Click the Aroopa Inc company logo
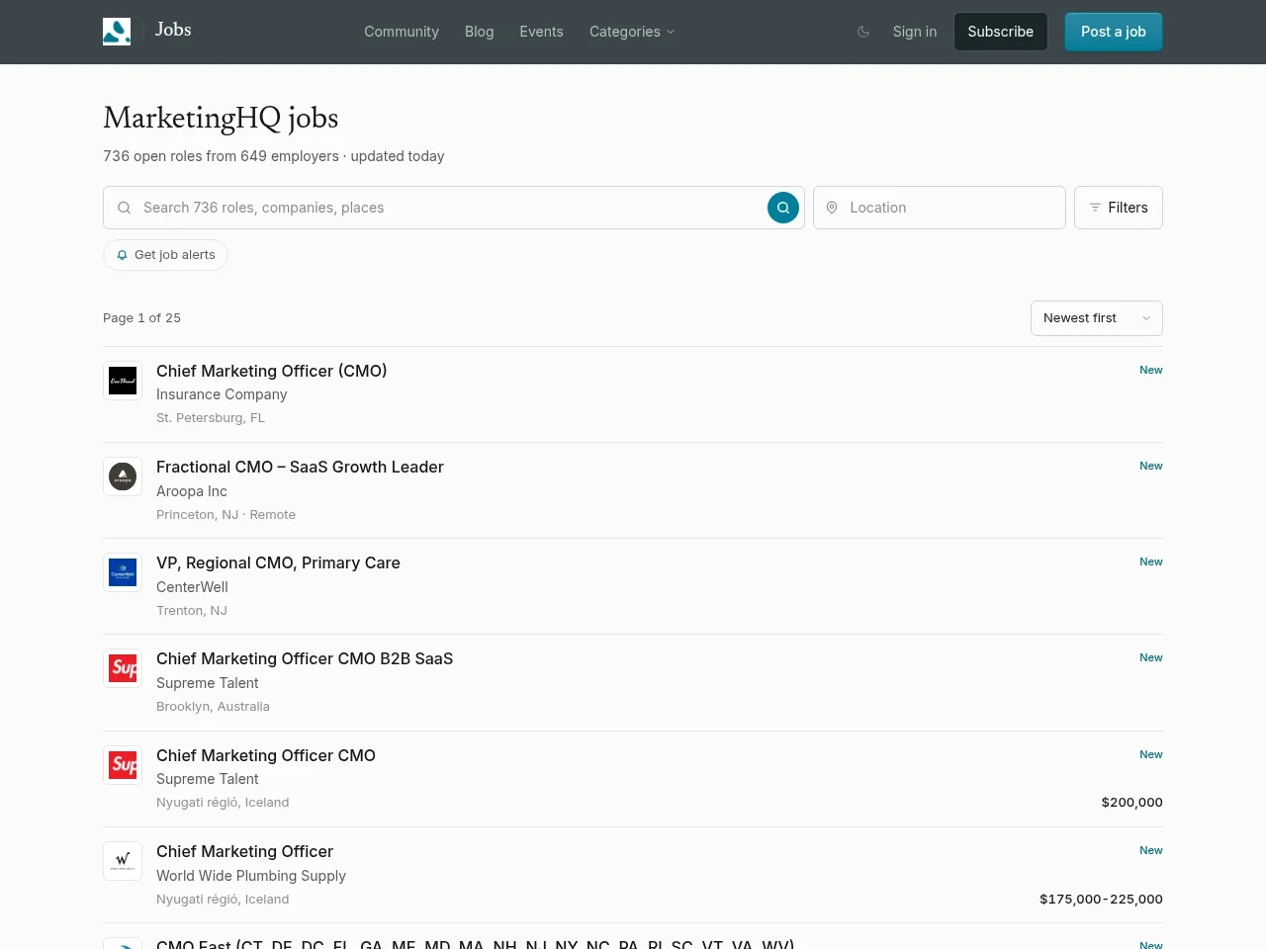The height and width of the screenshot is (949, 1266). tap(123, 476)
